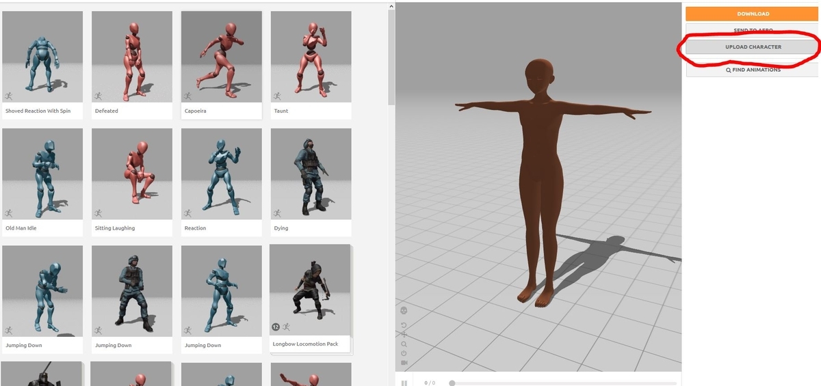Click running-man icon on Shoved Reaction card
The image size is (821, 386).
(x=8, y=96)
